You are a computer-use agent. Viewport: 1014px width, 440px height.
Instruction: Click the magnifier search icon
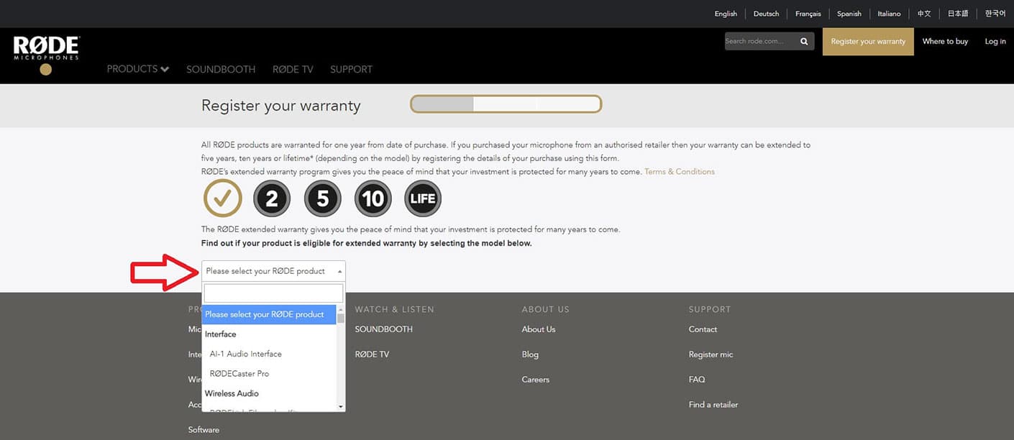point(804,42)
